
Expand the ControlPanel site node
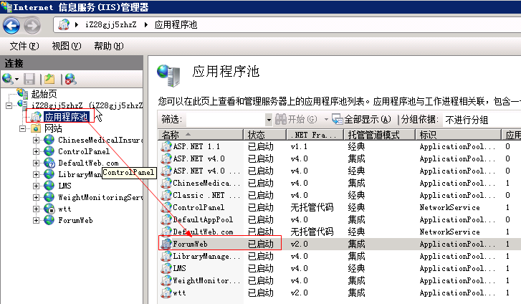tap(36, 151)
